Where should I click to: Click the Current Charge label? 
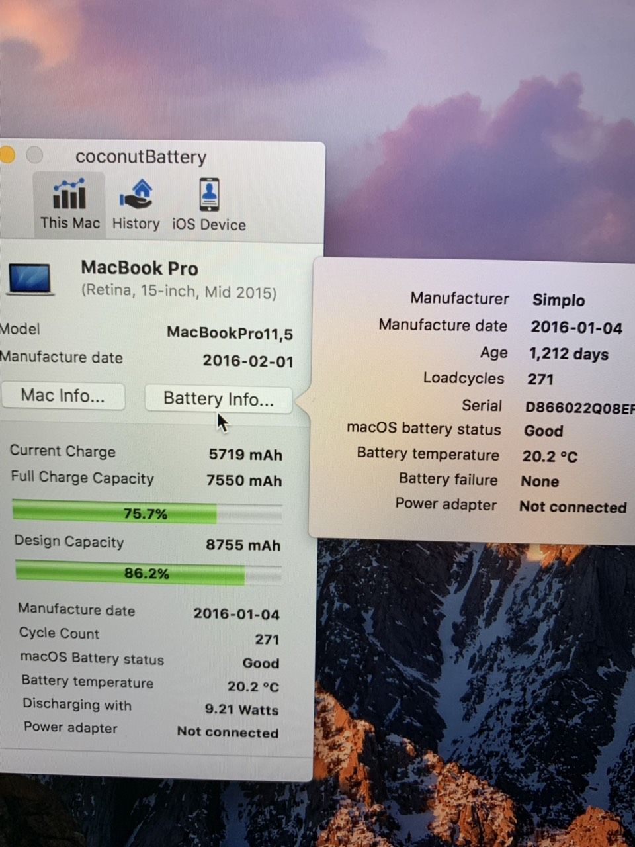click(x=63, y=451)
